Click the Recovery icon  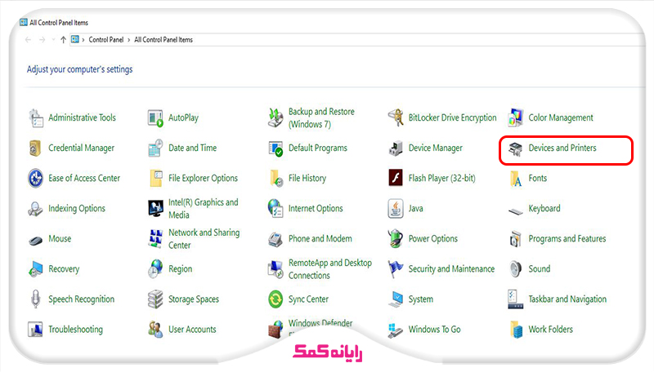(36, 269)
